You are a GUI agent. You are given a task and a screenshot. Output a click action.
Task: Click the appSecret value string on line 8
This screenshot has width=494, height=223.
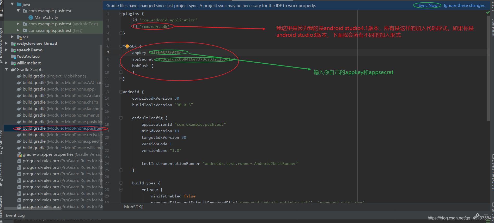tap(195, 59)
